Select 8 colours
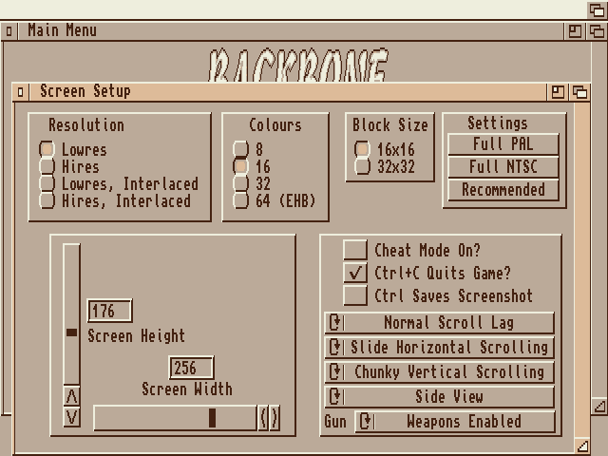The height and width of the screenshot is (456, 608). 240,149
